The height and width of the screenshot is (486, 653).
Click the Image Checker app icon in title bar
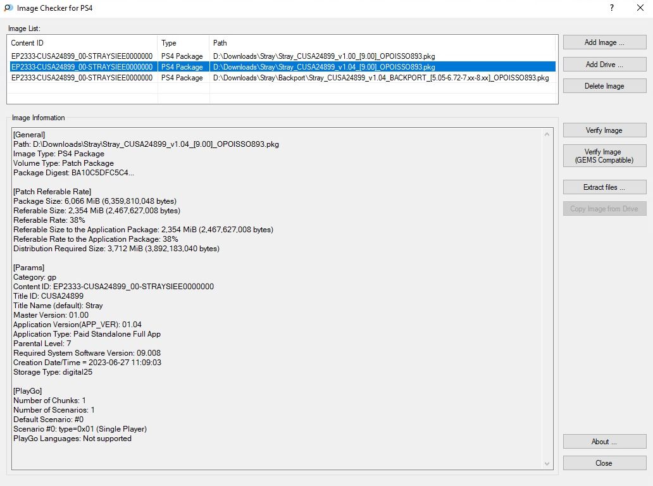(x=8, y=8)
